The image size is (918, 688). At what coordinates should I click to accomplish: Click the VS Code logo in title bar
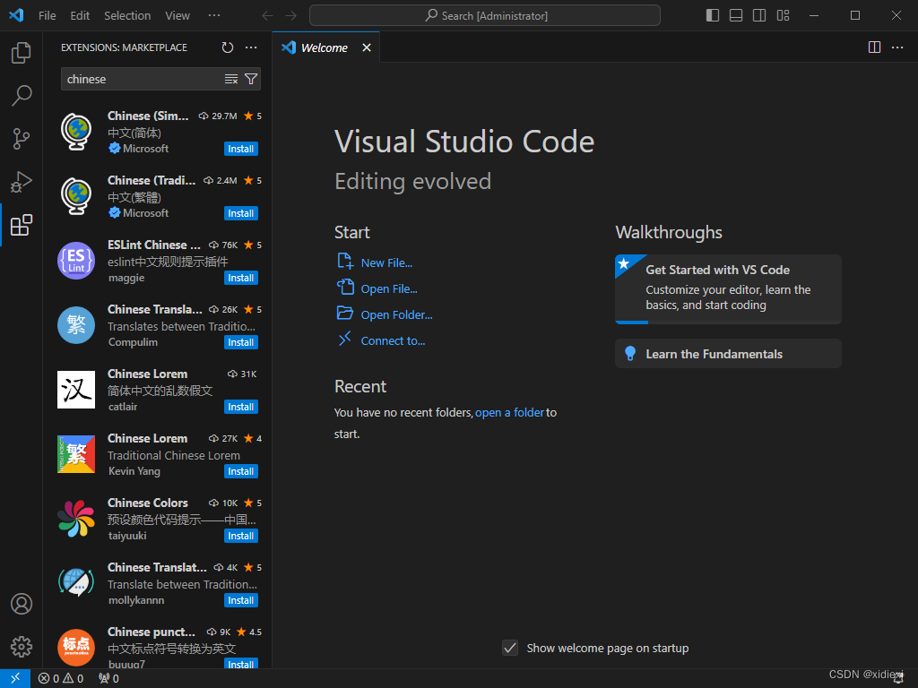[16, 15]
